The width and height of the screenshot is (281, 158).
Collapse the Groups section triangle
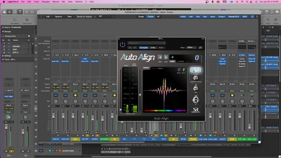pos(3,32)
